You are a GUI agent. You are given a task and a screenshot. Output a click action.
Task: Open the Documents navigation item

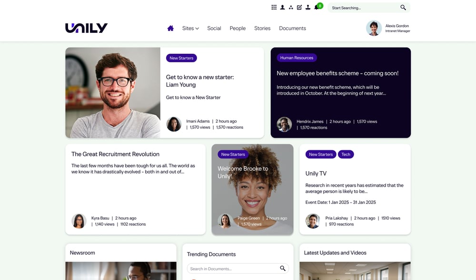click(x=292, y=28)
